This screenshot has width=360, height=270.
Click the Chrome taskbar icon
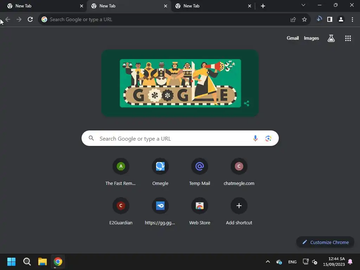tap(58, 262)
